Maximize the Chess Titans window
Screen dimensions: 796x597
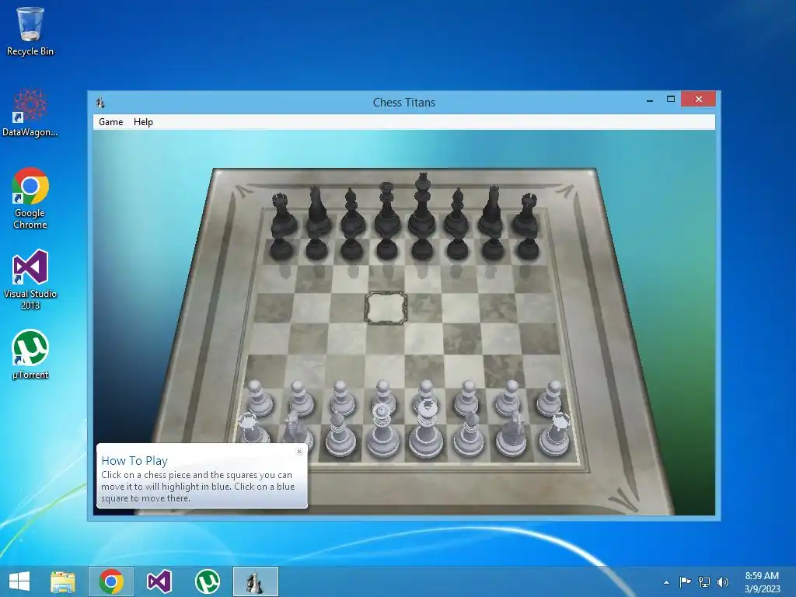click(x=671, y=99)
